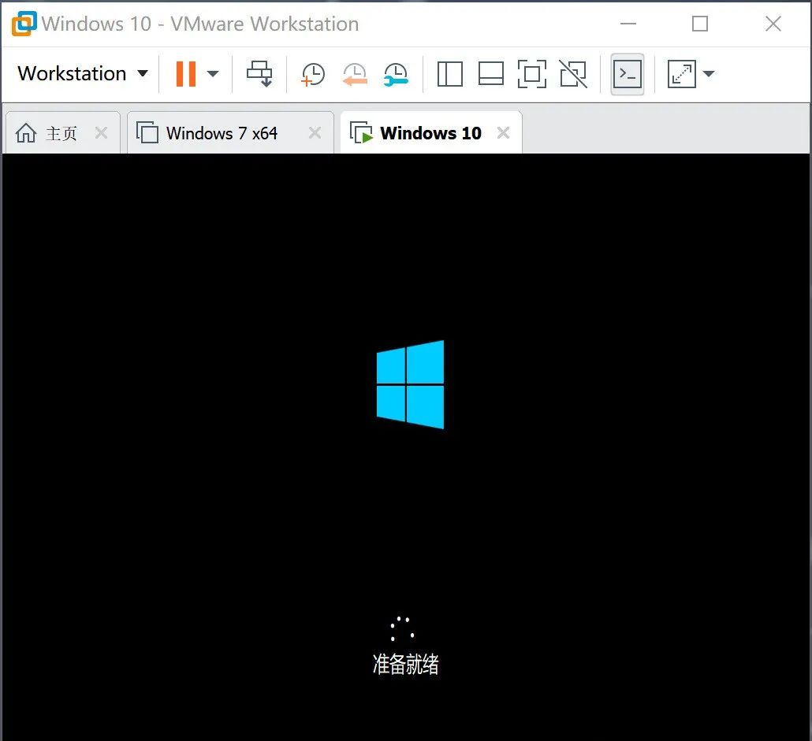Close the Windows 7 x64 tab

pyautogui.click(x=315, y=132)
